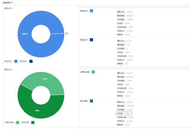Viewport: 190px width, 129px height.
Task: Click 展现占比 row in 移动设备 section
Action: 125,102
